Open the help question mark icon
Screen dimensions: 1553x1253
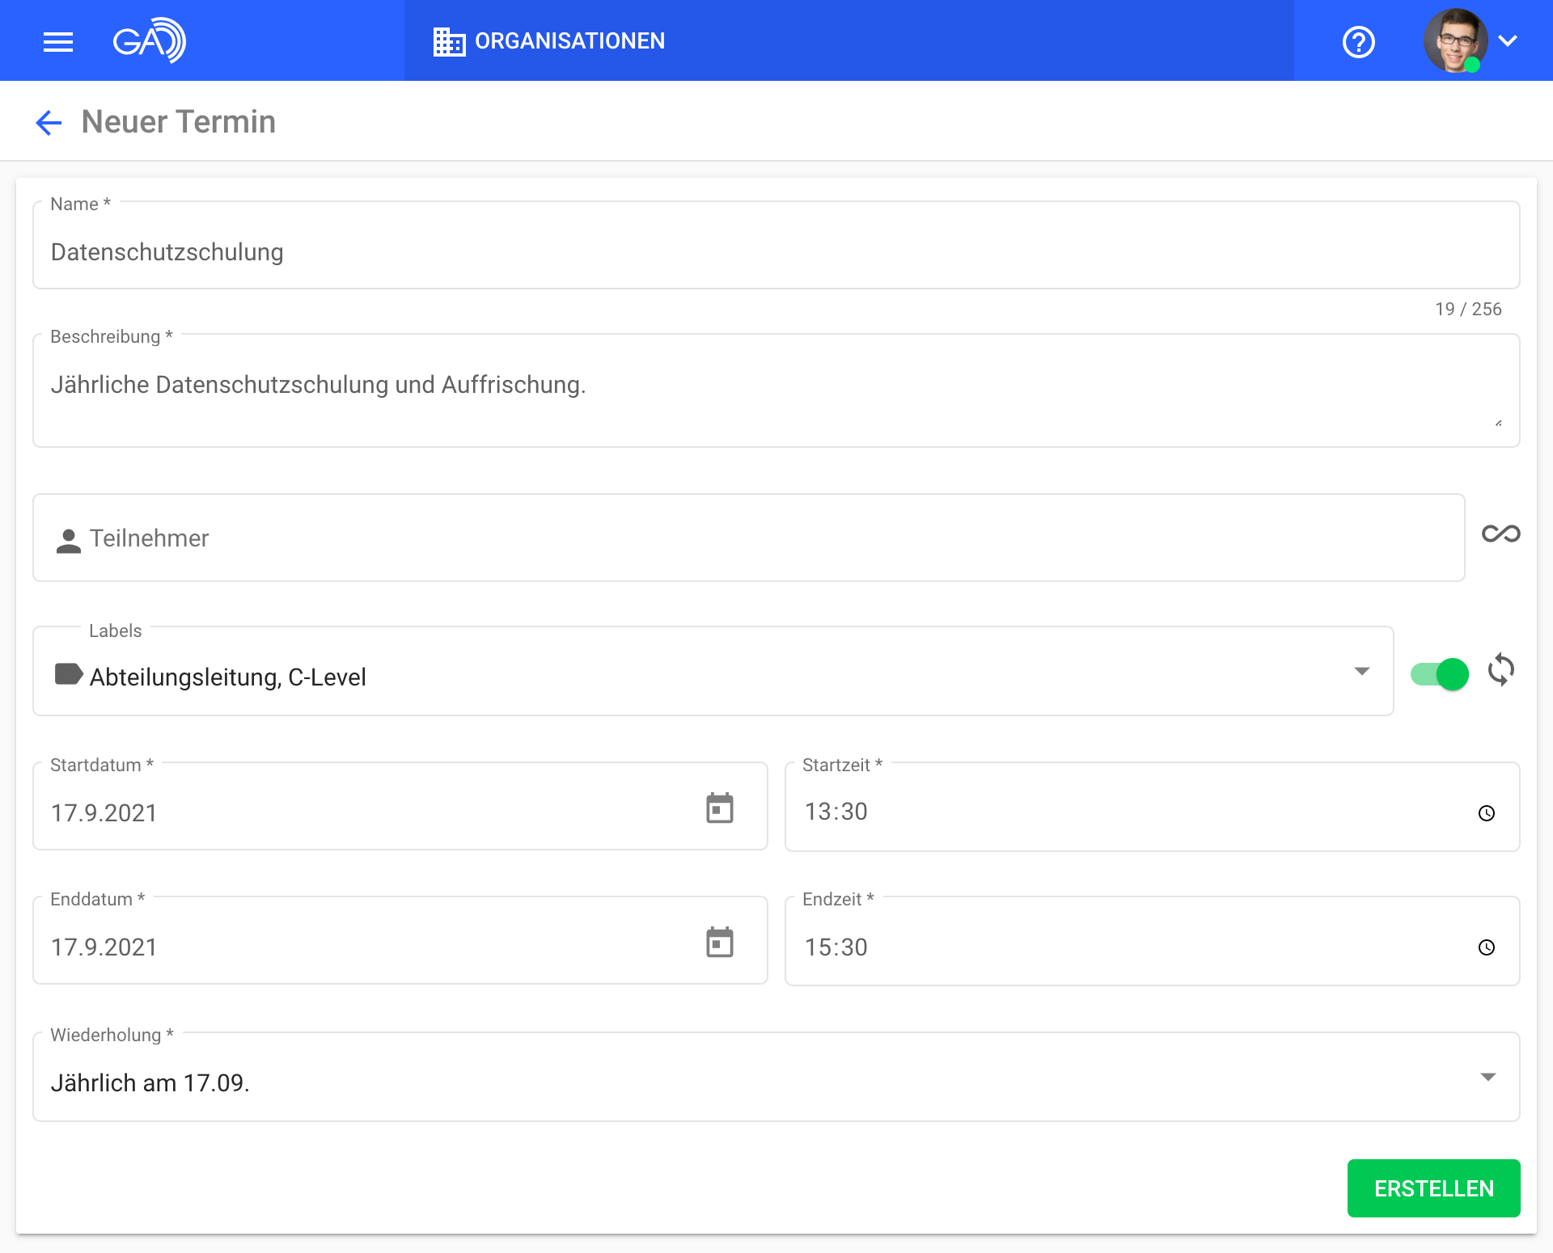tap(1358, 41)
